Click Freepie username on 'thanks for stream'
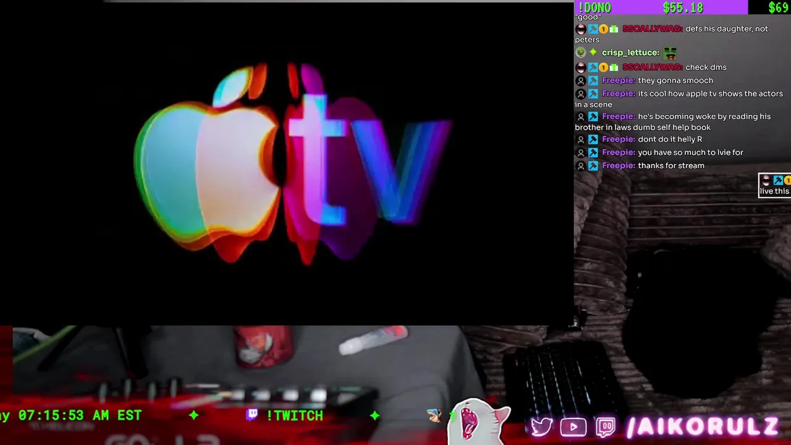This screenshot has height=445, width=791. point(619,166)
